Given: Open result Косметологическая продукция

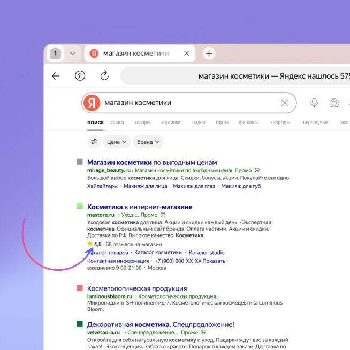Looking at the screenshot, I should [x=137, y=288].
